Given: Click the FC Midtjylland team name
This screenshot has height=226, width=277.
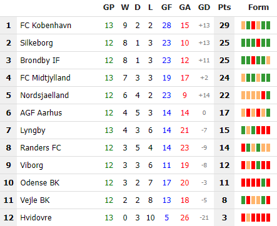Looking at the screenshot, I should pyautogui.click(x=45, y=78).
